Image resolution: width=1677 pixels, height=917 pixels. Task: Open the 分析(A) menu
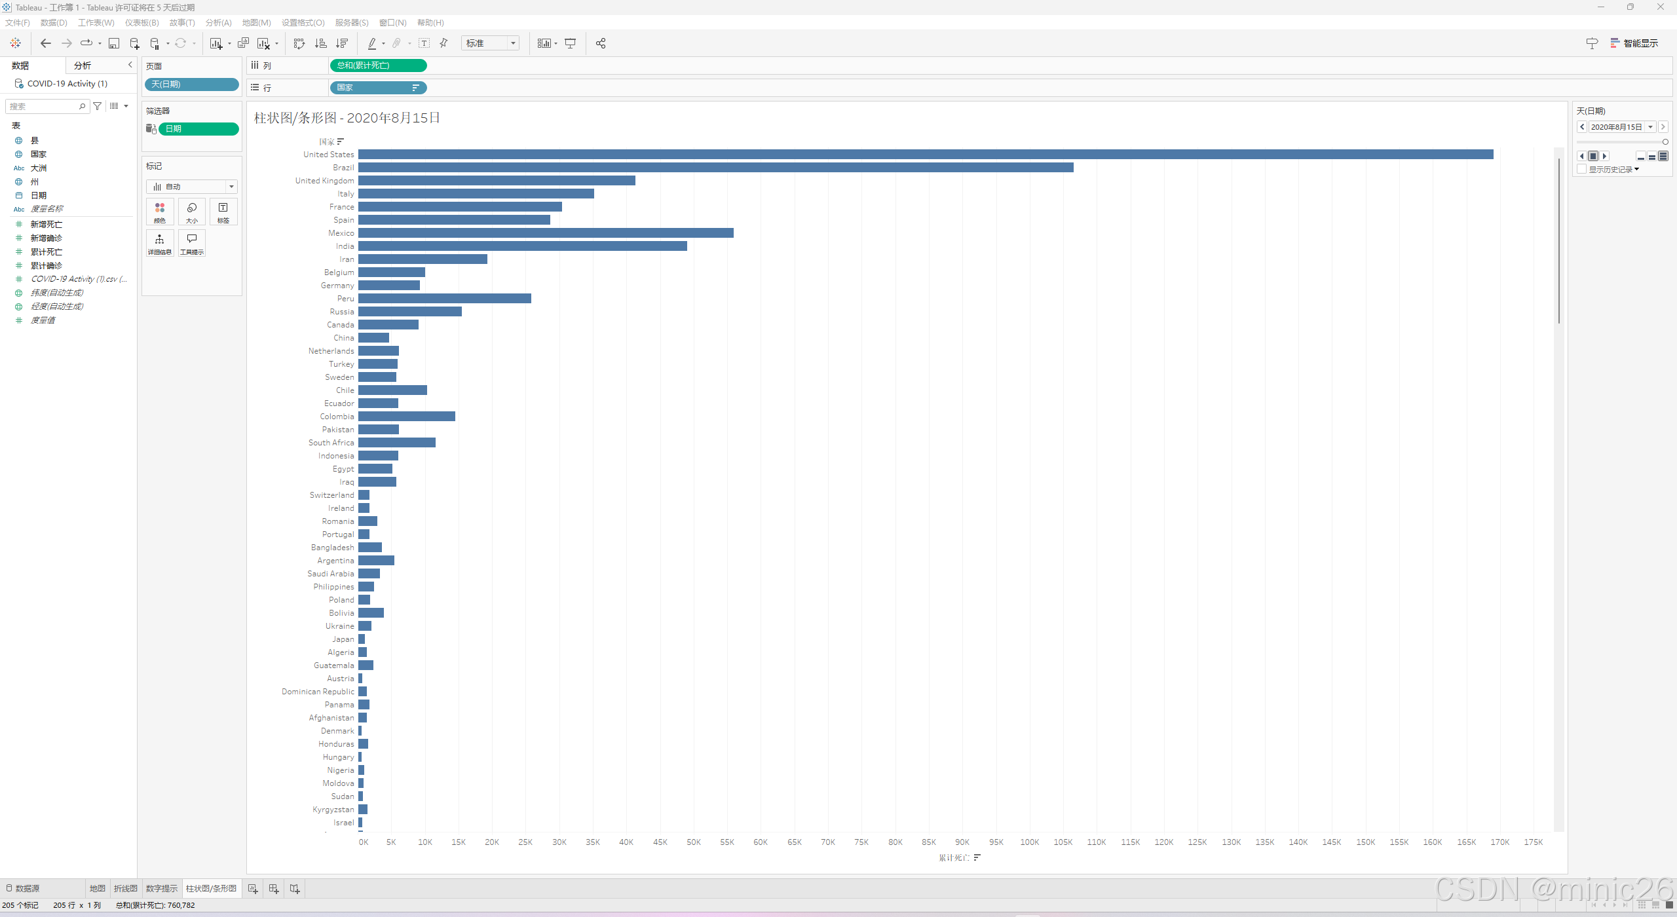pyautogui.click(x=218, y=23)
